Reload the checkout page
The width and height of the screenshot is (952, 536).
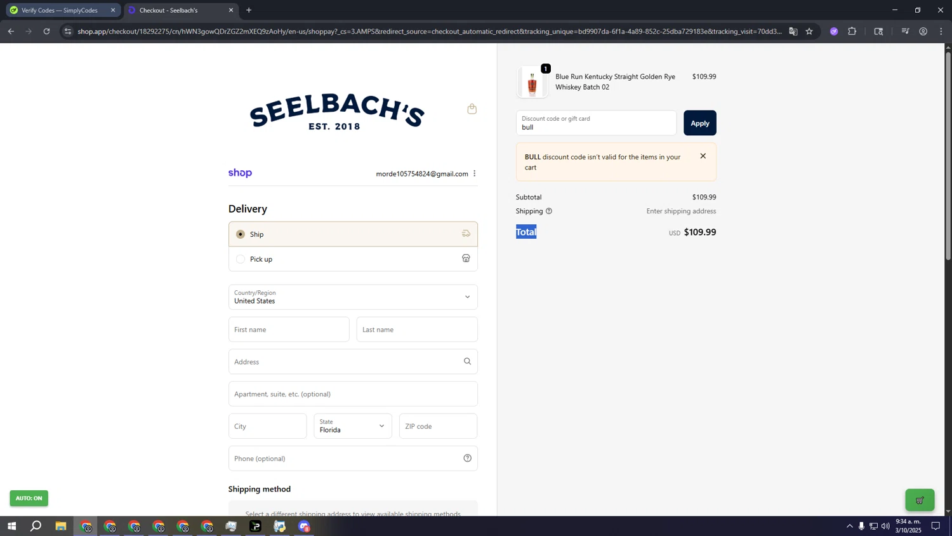(46, 31)
